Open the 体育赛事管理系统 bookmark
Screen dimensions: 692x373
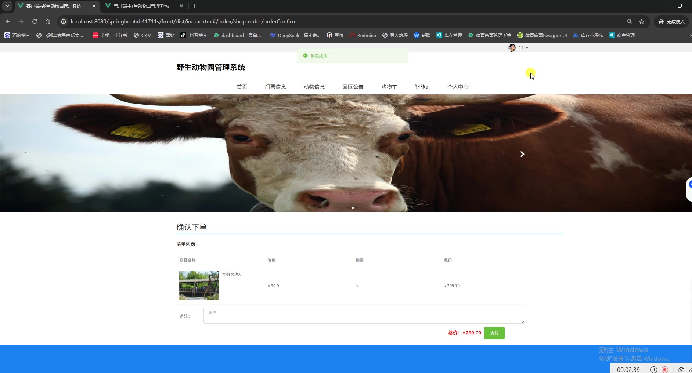click(x=490, y=36)
